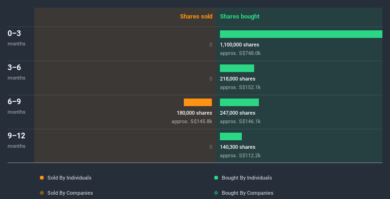
Task: Click the Bought By Individuals legend label
Action: [247, 178]
